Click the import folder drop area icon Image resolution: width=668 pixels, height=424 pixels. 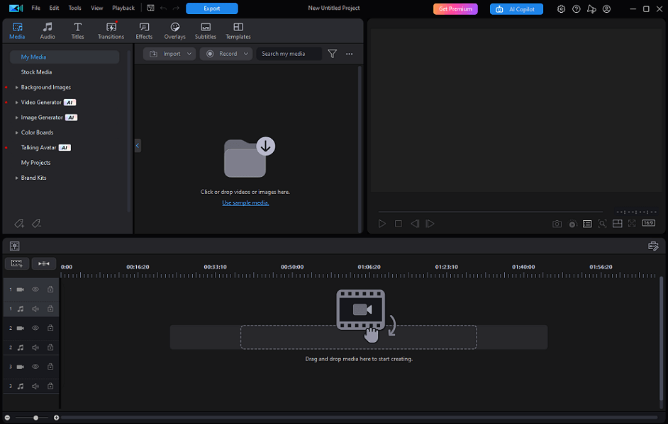(249, 157)
